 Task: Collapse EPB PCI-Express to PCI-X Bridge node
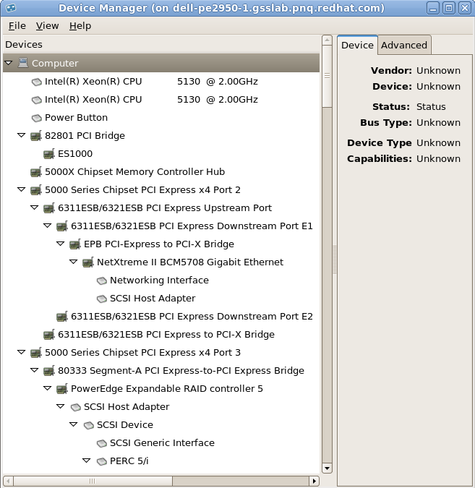tap(61, 244)
